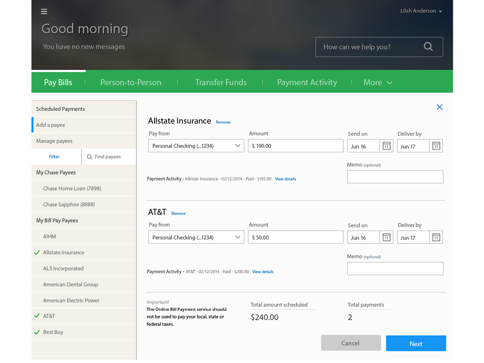
Task: Click the My Bill Pay Payees heading
Action: 57,220
